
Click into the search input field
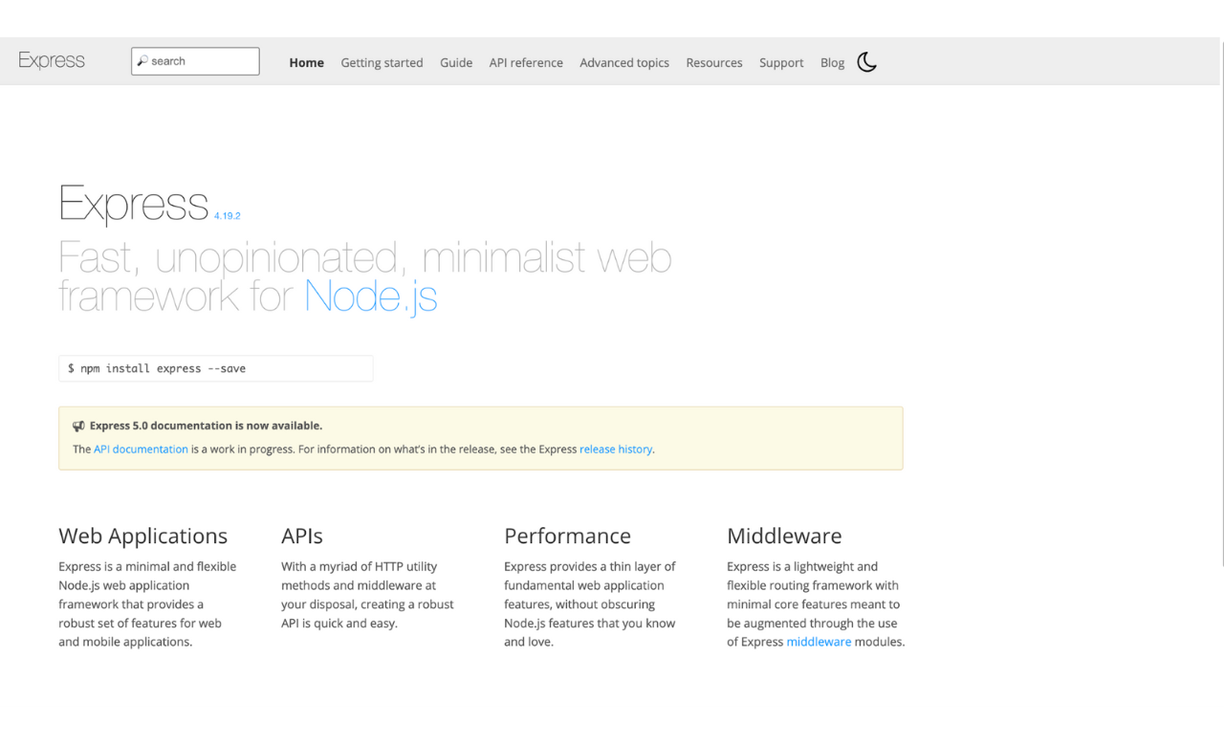tap(195, 61)
